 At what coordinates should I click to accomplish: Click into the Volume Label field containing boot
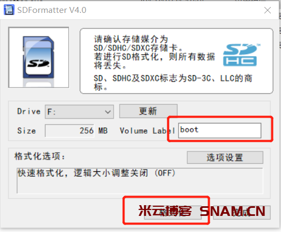point(219,130)
